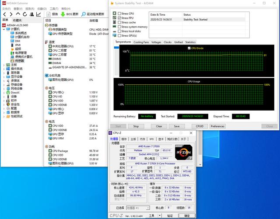Expand the 多媒体 tree node

click(x=4, y=81)
